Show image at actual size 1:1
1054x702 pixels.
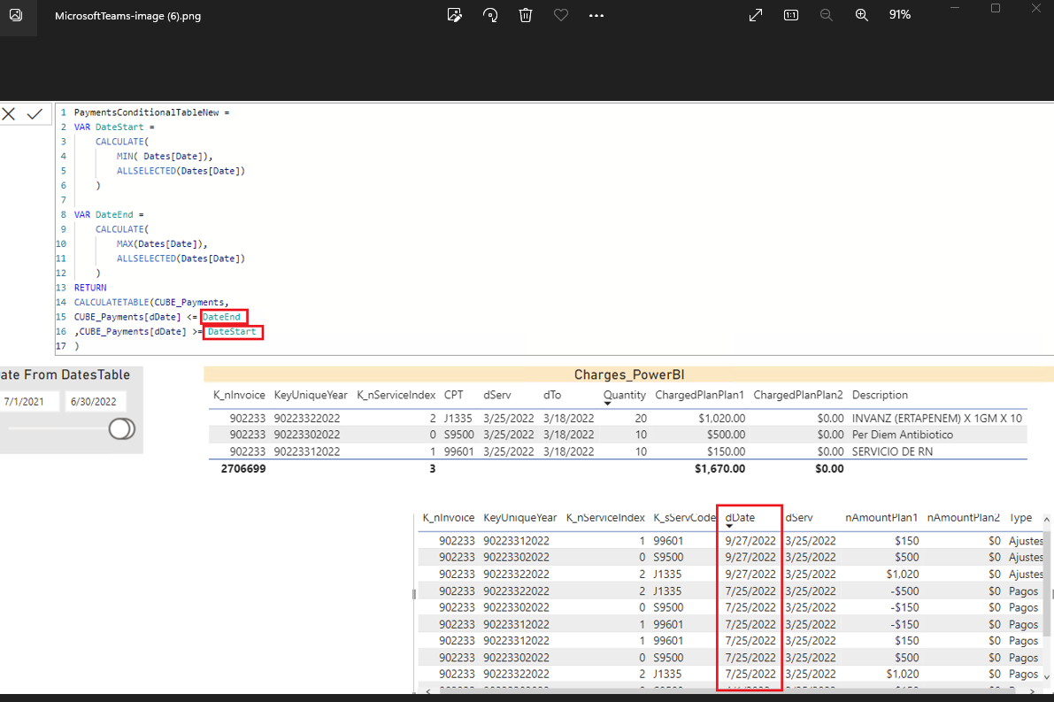[x=791, y=15]
